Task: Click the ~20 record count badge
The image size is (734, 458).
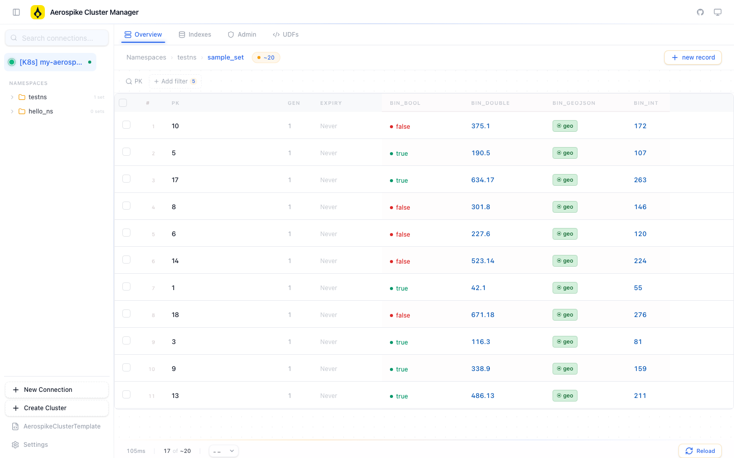Action: pyautogui.click(x=266, y=58)
